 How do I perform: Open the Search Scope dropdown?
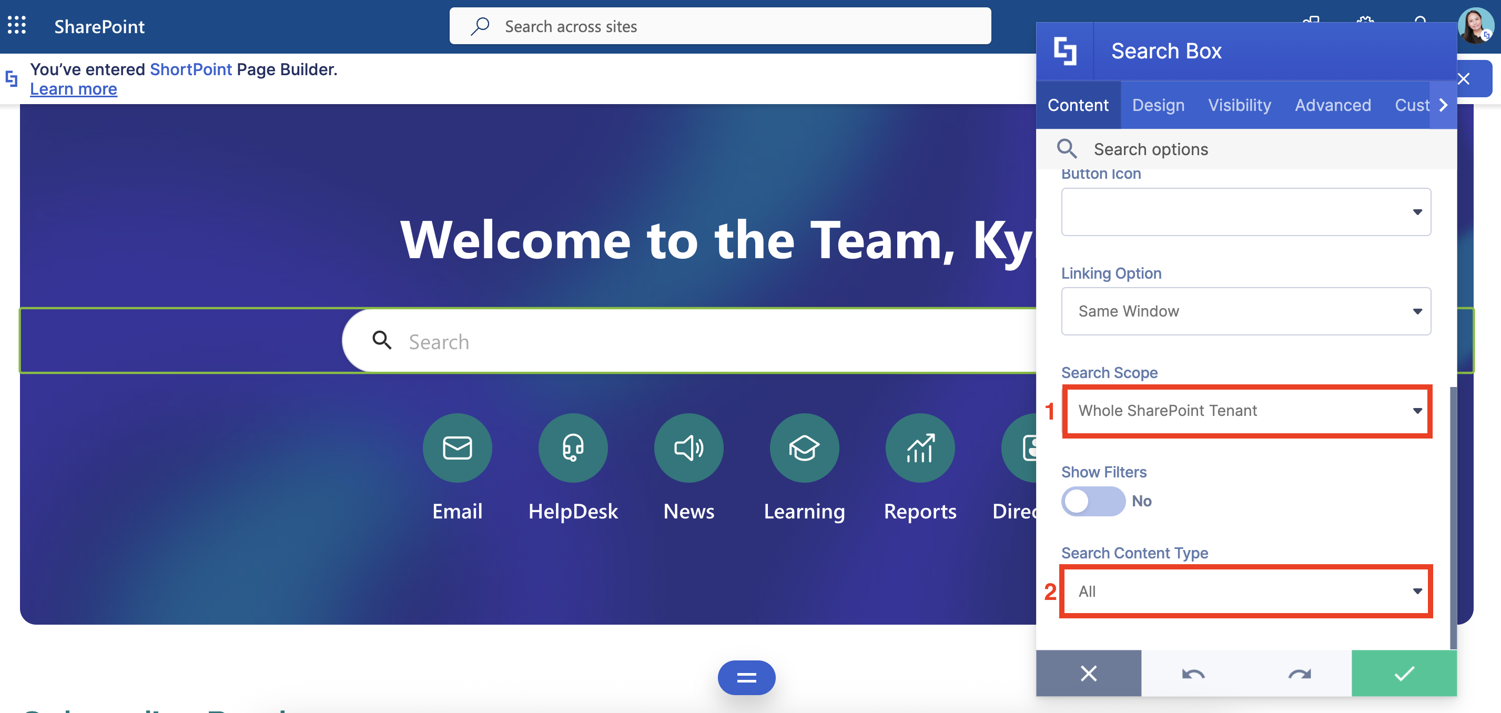pyautogui.click(x=1246, y=411)
